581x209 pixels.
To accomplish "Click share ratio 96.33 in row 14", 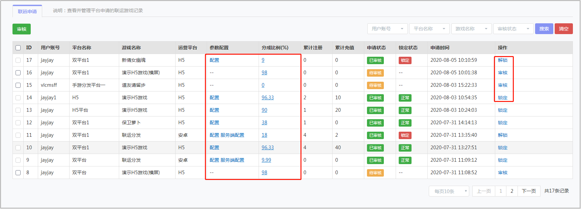I will coord(268,98).
